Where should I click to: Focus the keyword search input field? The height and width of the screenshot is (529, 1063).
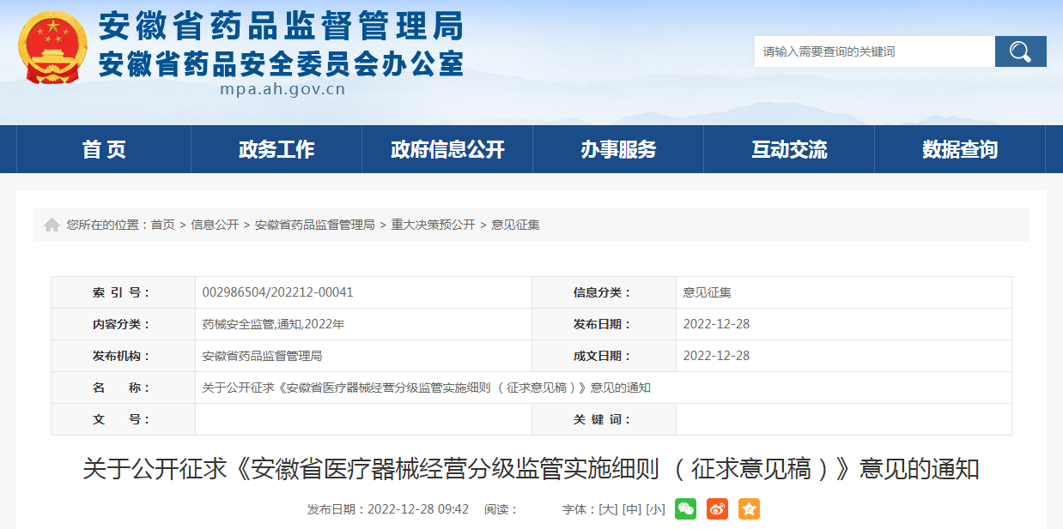pos(874,51)
